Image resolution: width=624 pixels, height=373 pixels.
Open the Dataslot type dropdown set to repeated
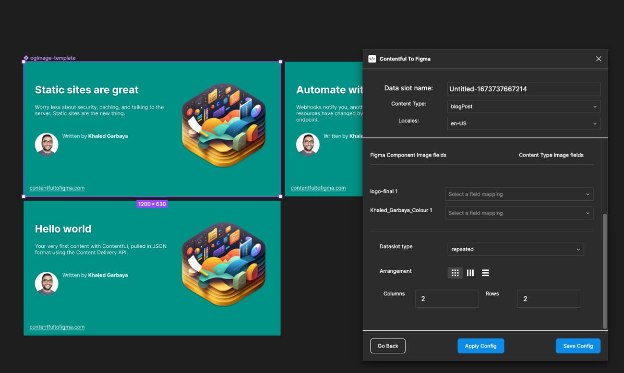coord(515,249)
